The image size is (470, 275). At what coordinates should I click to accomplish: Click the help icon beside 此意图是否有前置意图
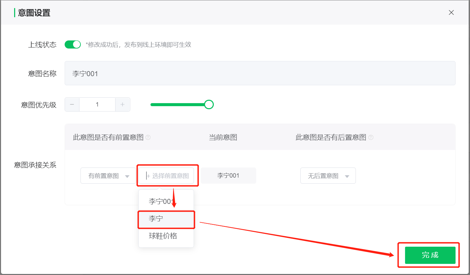click(148, 137)
